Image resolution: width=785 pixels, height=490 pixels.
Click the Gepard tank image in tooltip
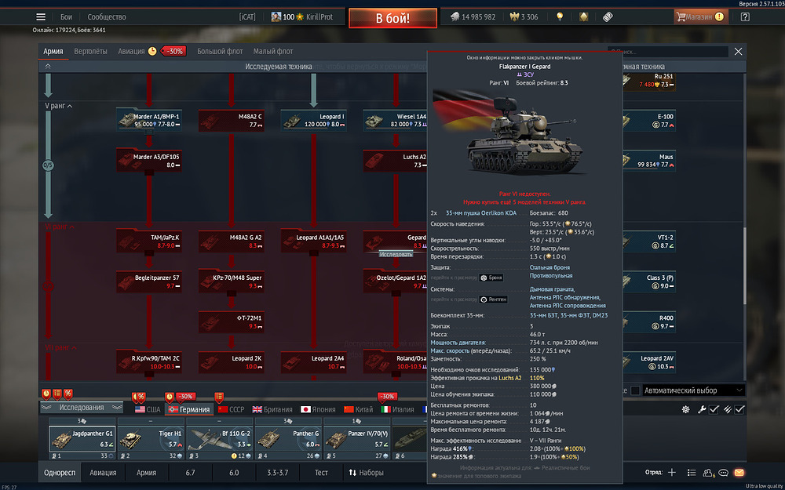tap(524, 134)
